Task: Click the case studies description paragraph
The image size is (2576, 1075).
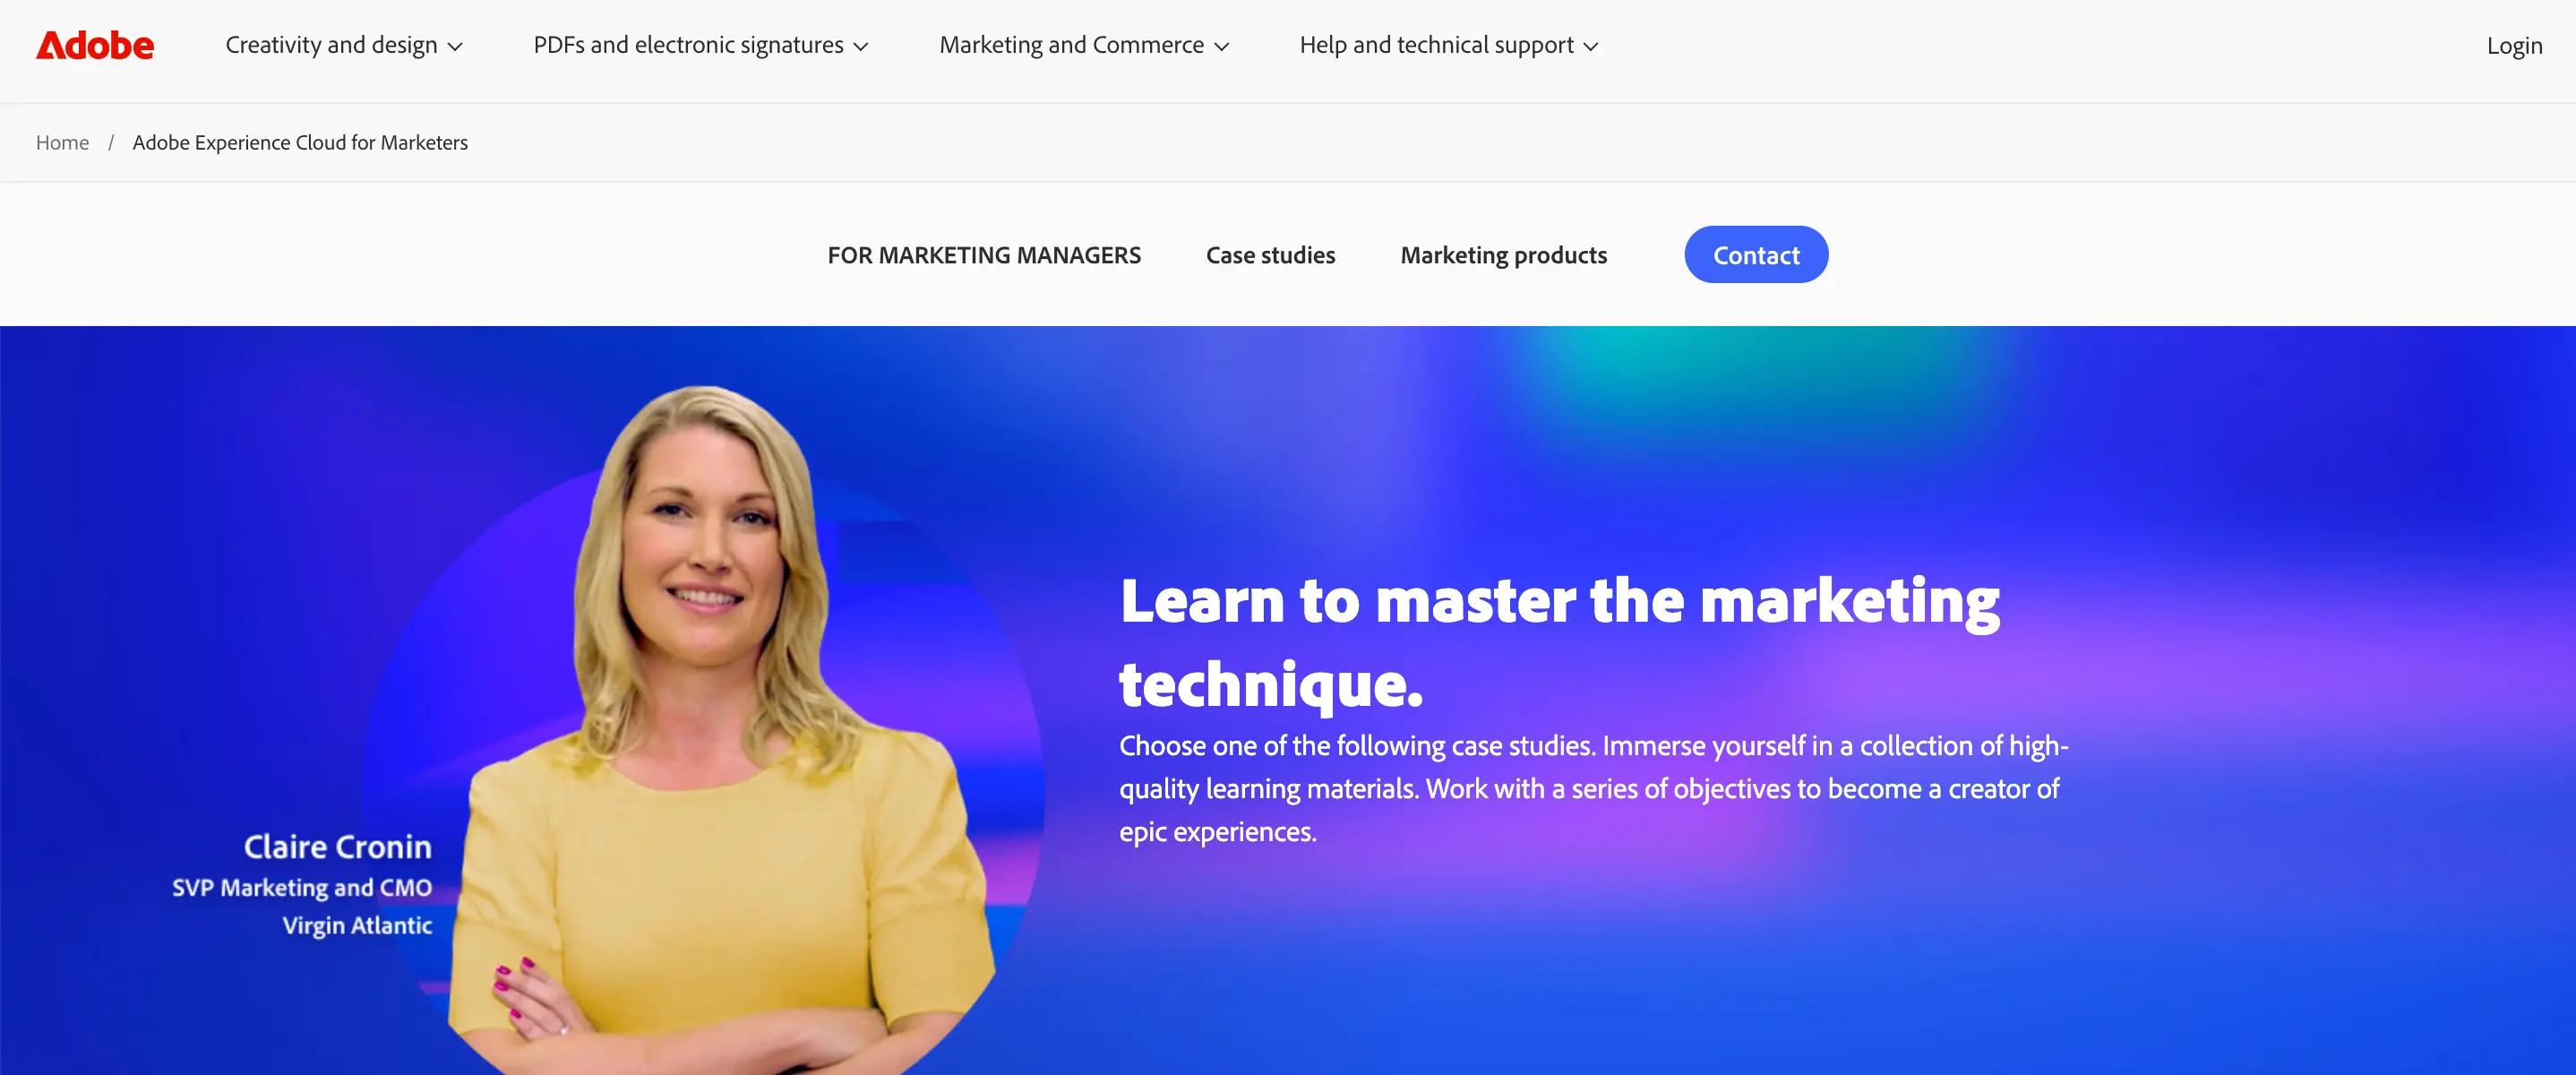Action: coord(1593,789)
